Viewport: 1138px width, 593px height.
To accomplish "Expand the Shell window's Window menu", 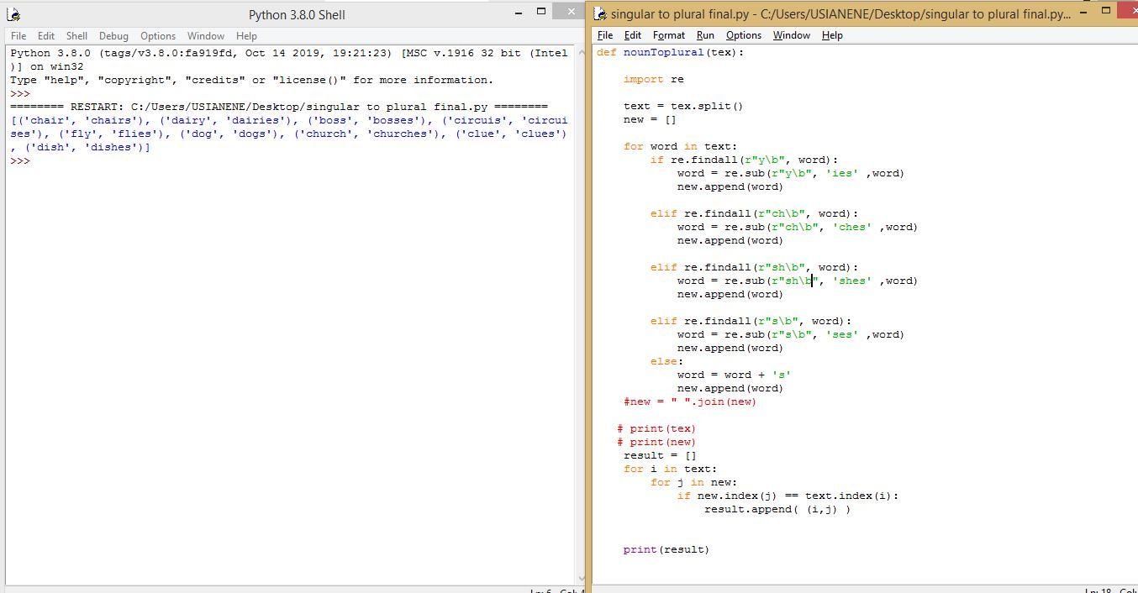I will pos(205,36).
